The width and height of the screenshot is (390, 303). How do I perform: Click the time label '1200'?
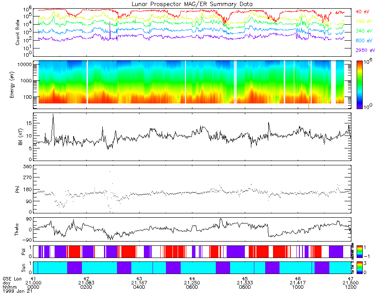point(351,287)
